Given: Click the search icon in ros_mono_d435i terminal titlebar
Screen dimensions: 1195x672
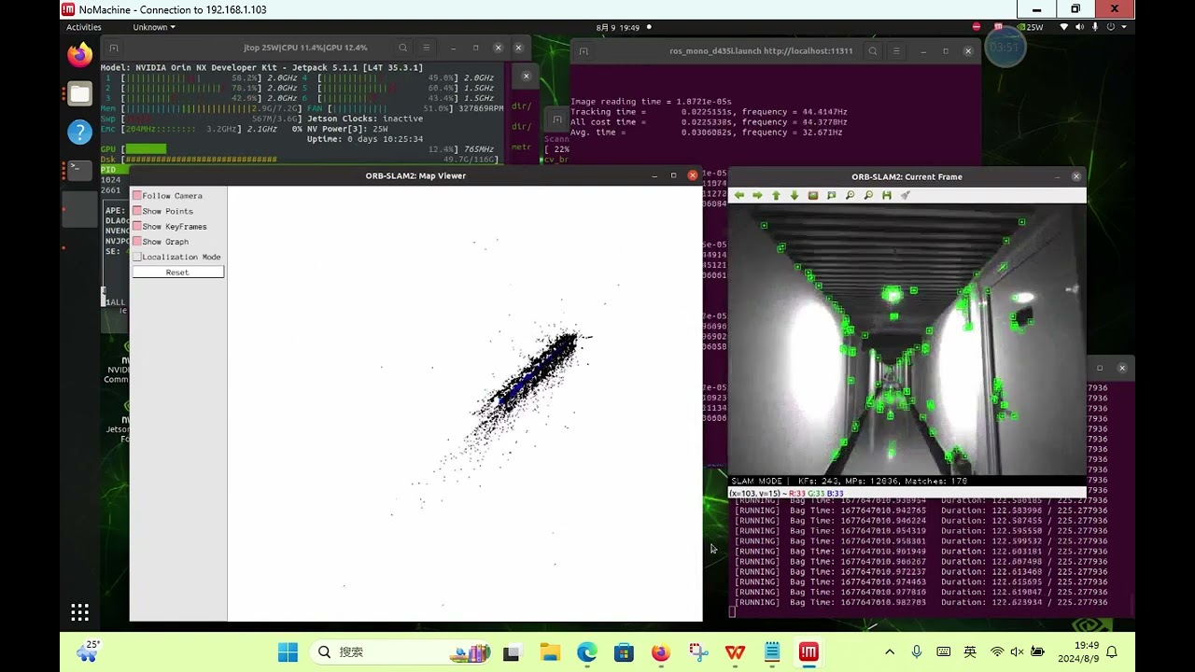Looking at the screenshot, I should pyautogui.click(x=873, y=51).
